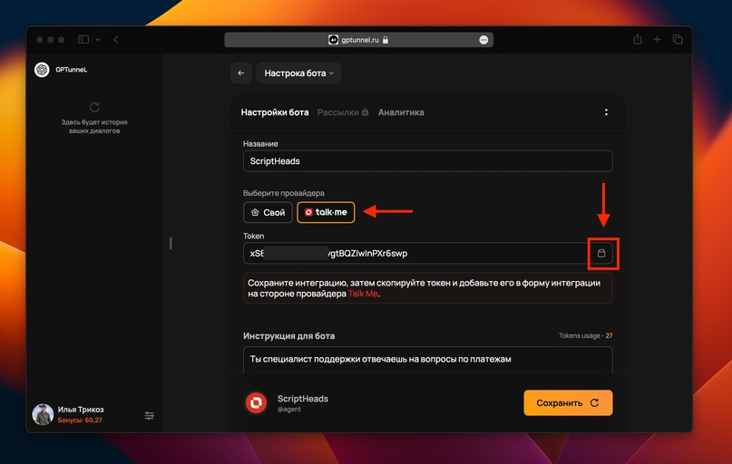The width and height of the screenshot is (732, 464).
Task: Open the three-dot more options menu
Action: [x=606, y=112]
